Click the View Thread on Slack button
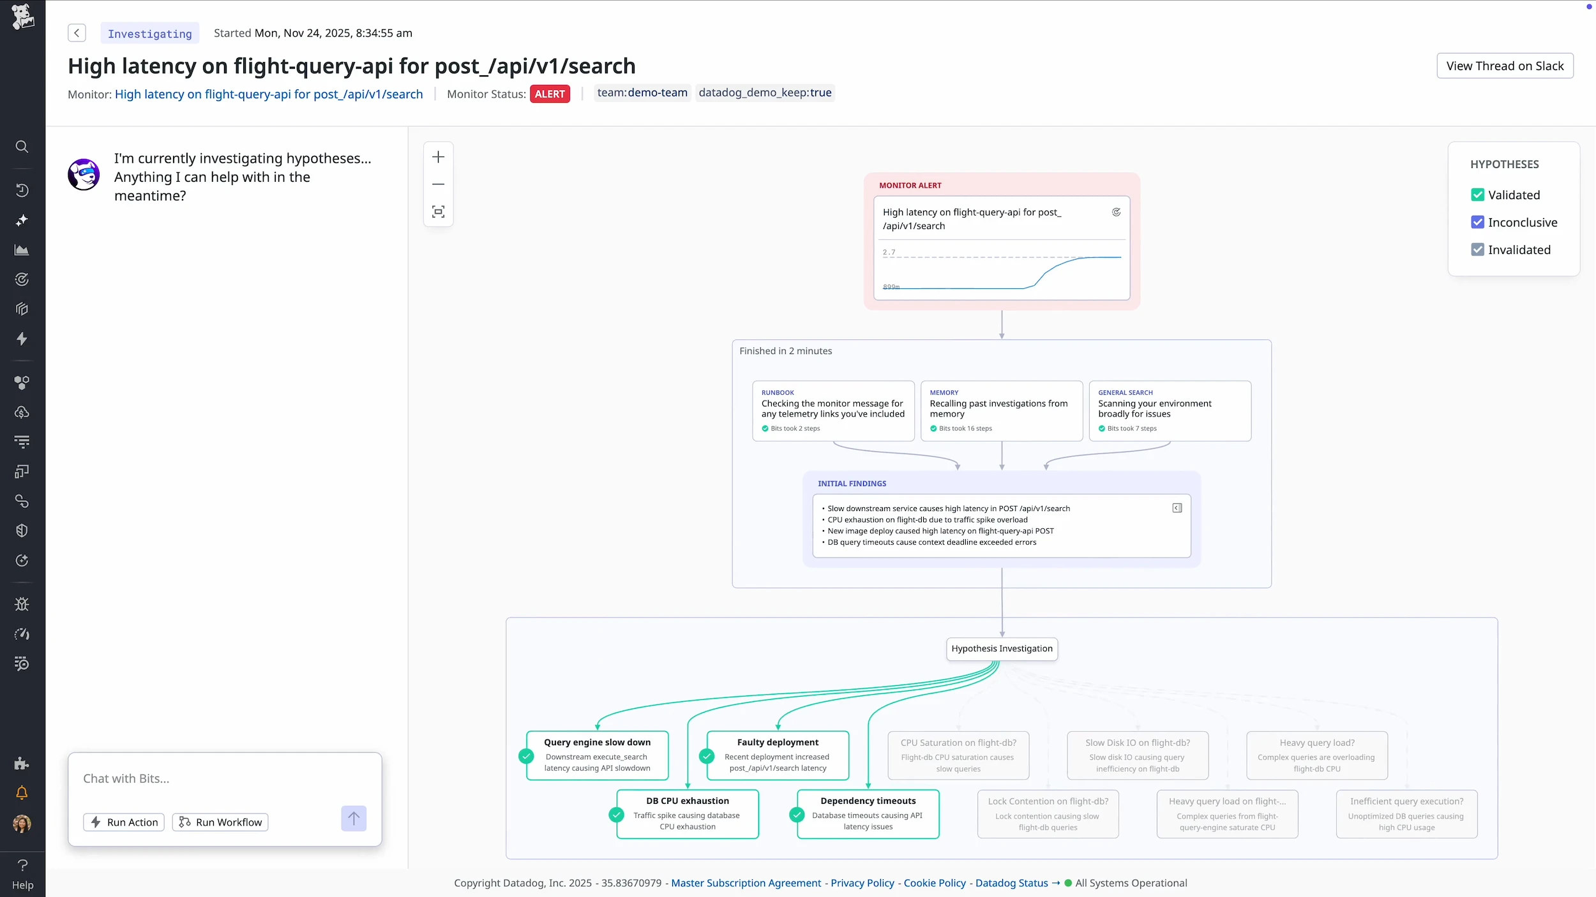Screen dimensions: 1596x897 1504,66
